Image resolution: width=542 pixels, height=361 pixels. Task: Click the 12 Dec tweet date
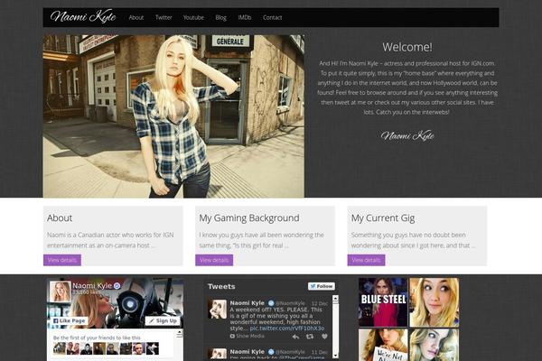coord(320,303)
